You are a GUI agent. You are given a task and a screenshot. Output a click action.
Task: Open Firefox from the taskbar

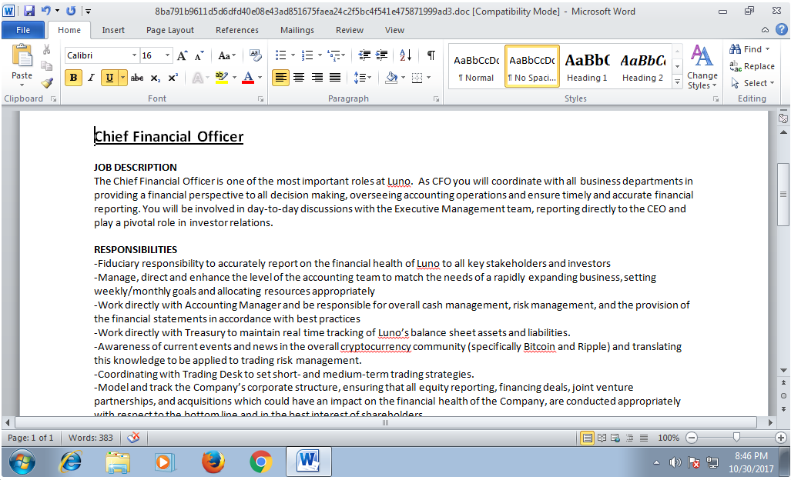[213, 462]
